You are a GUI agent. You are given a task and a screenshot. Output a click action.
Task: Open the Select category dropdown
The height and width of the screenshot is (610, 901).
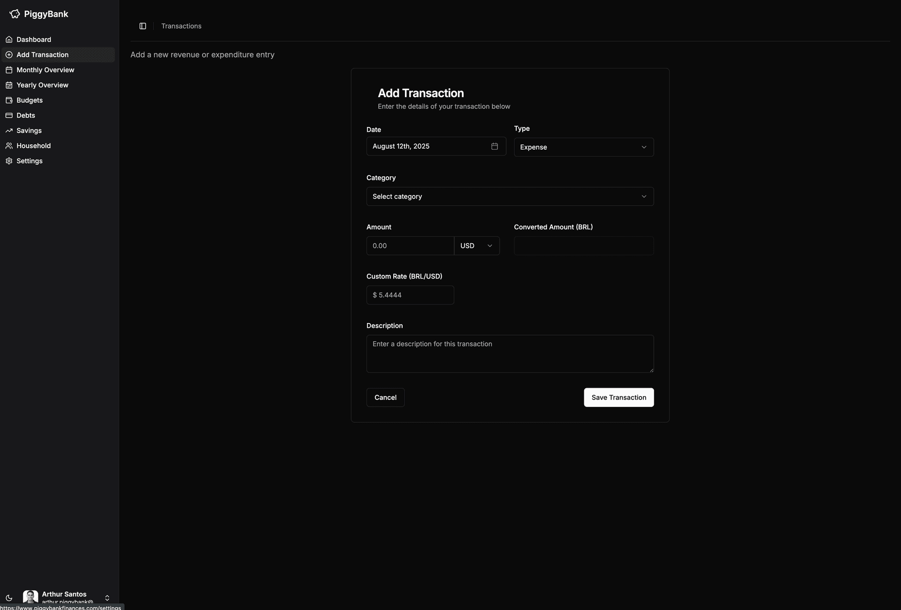click(510, 196)
